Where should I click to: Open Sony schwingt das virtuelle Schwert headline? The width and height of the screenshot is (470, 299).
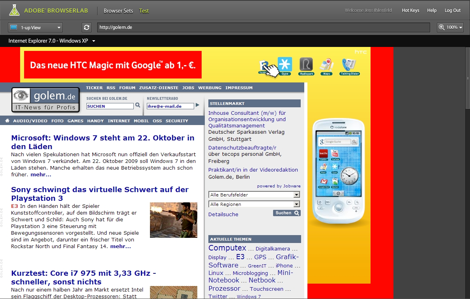click(x=100, y=194)
